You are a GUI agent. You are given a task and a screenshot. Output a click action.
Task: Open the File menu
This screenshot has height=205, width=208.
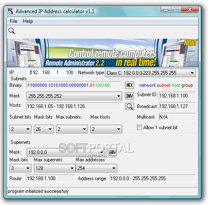point(13,21)
